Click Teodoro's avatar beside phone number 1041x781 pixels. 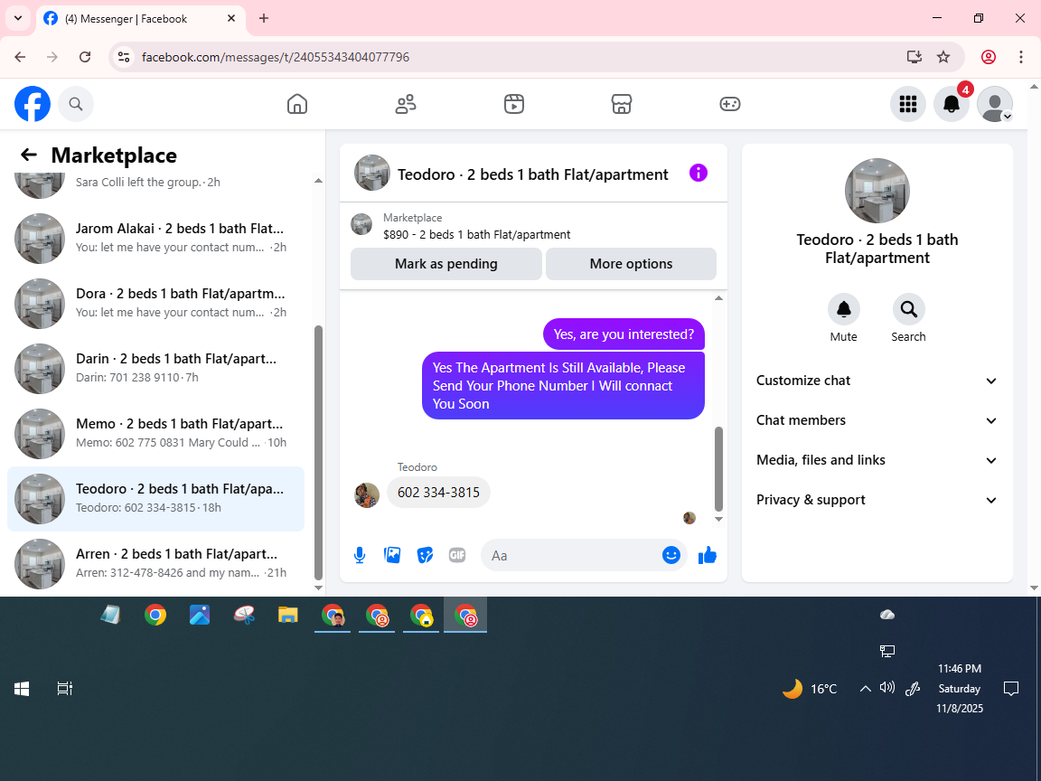click(x=367, y=494)
